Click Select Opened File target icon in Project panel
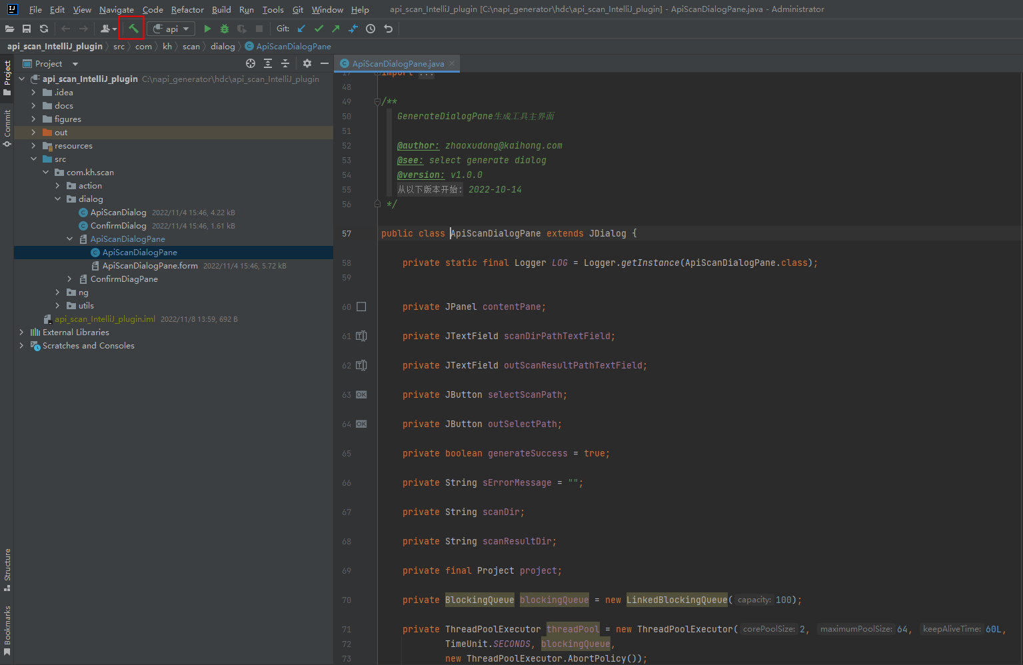Screen dimensions: 1023x665 pos(251,63)
